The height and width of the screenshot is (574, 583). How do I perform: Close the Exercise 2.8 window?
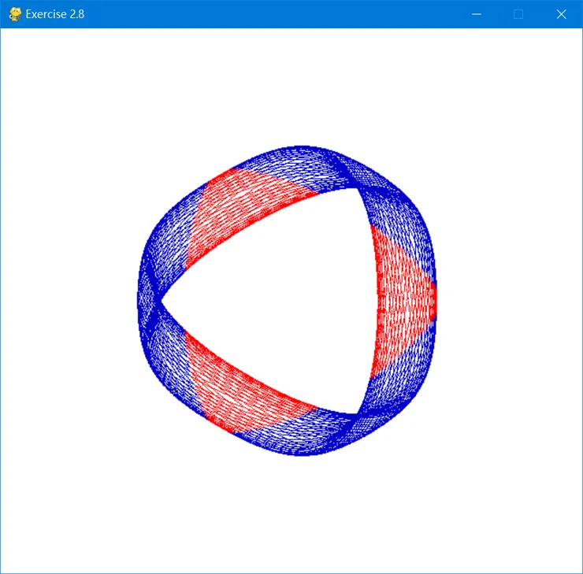pos(561,14)
